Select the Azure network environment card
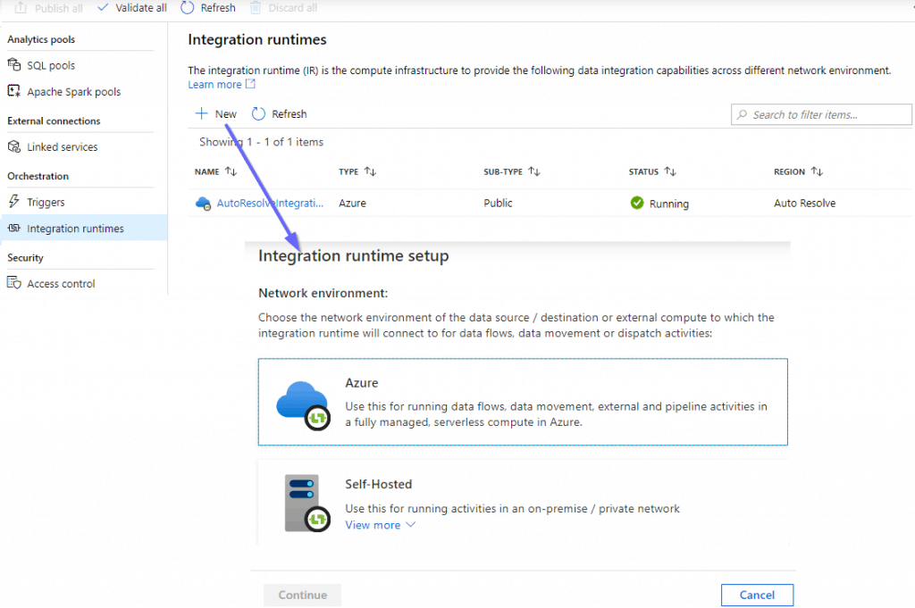The width and height of the screenshot is (915, 608). pyautogui.click(x=523, y=402)
